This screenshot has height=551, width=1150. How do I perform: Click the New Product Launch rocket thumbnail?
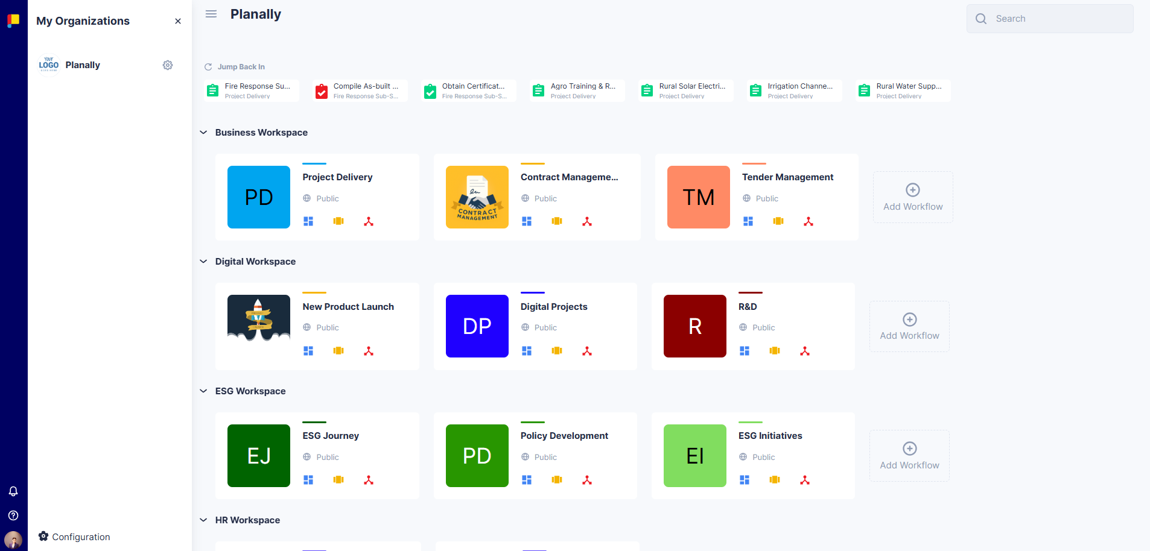click(x=258, y=318)
